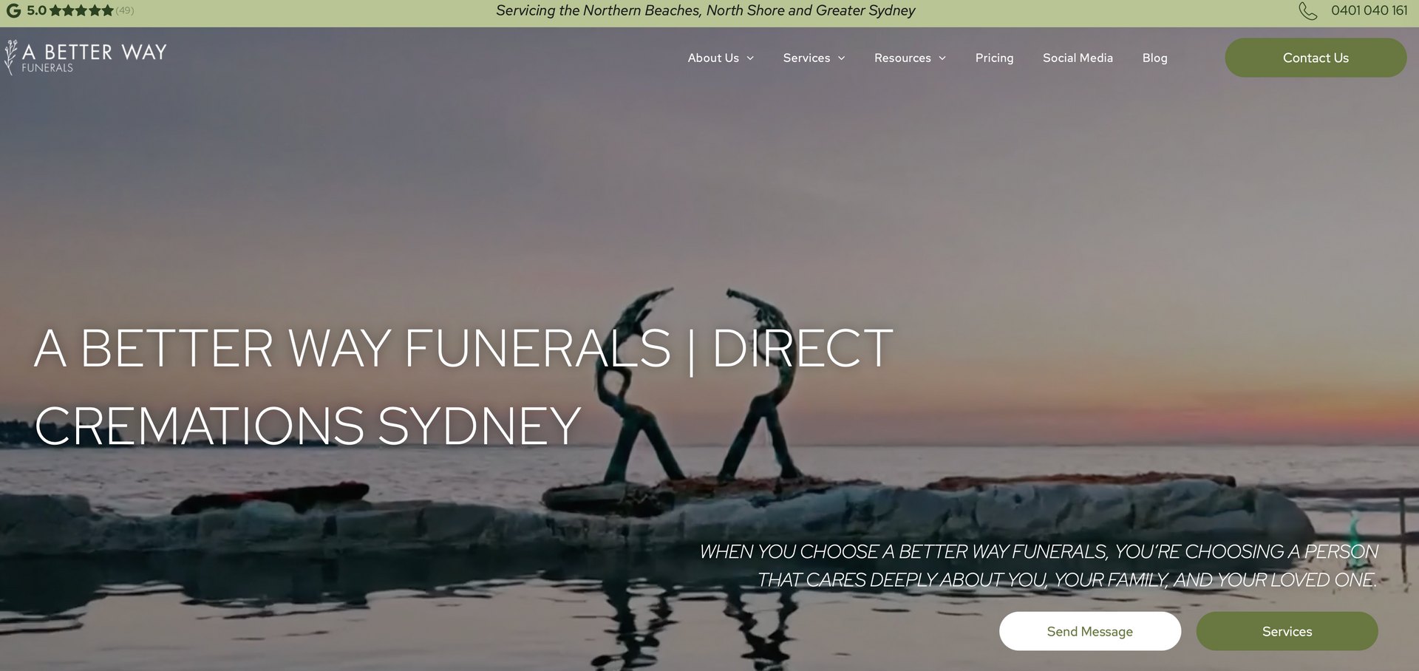Image resolution: width=1419 pixels, height=671 pixels.
Task: Expand the Services chevron in navbar
Action: 841,58
